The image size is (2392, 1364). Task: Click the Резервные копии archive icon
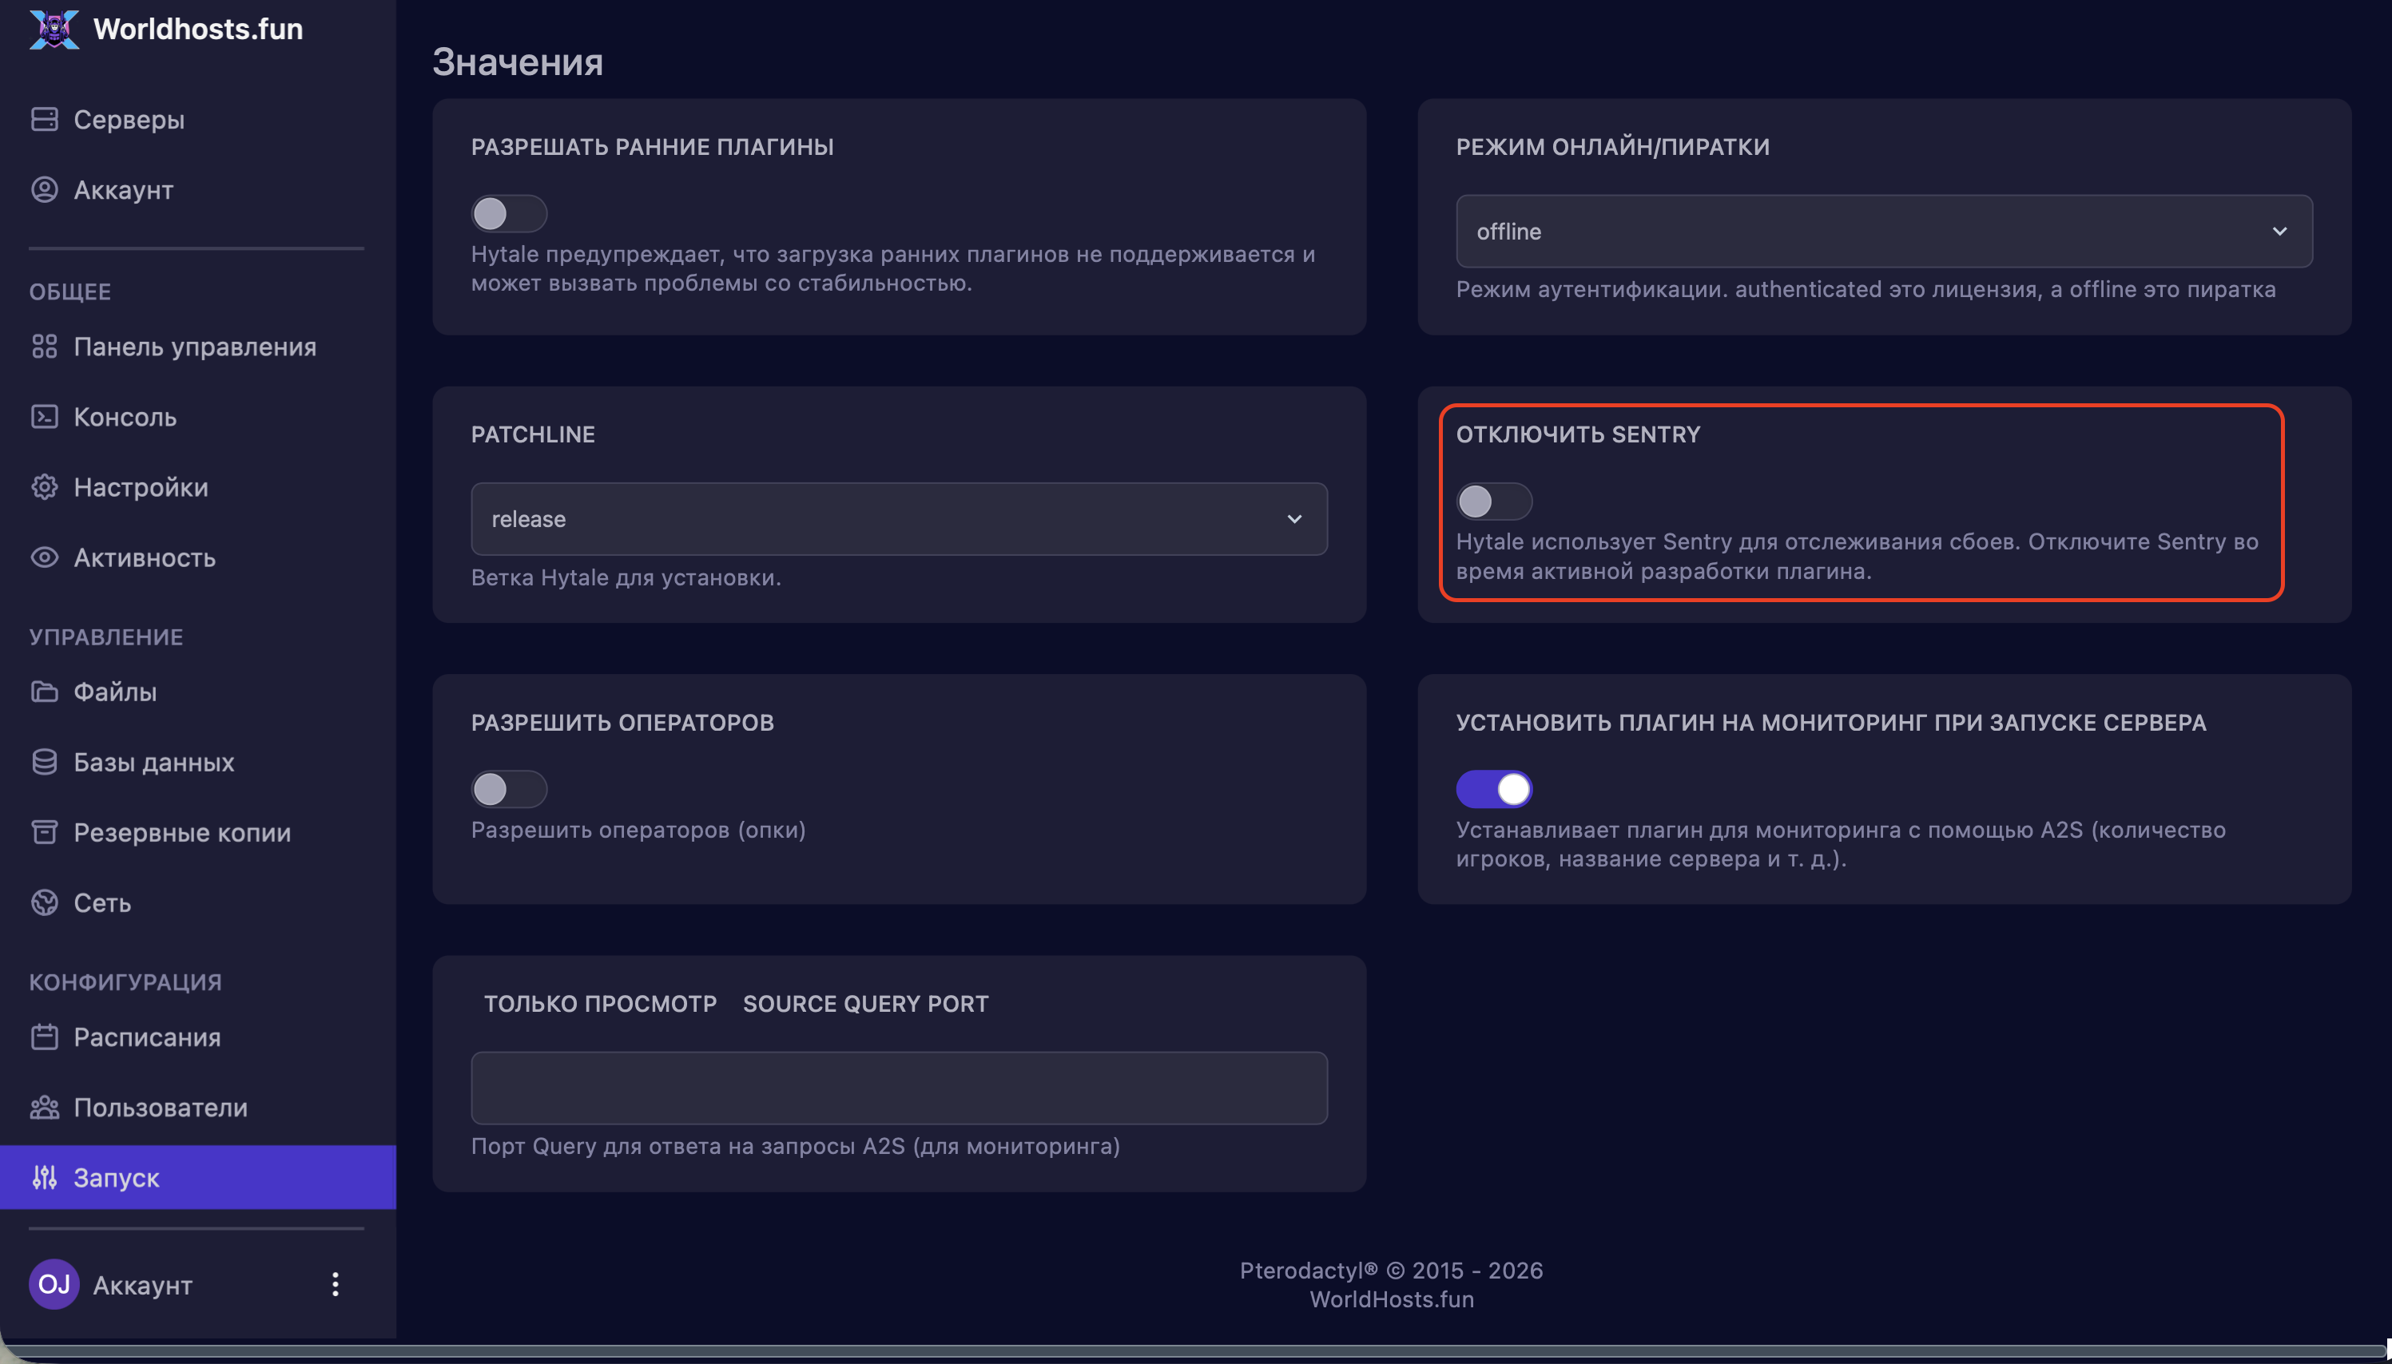tap(44, 832)
